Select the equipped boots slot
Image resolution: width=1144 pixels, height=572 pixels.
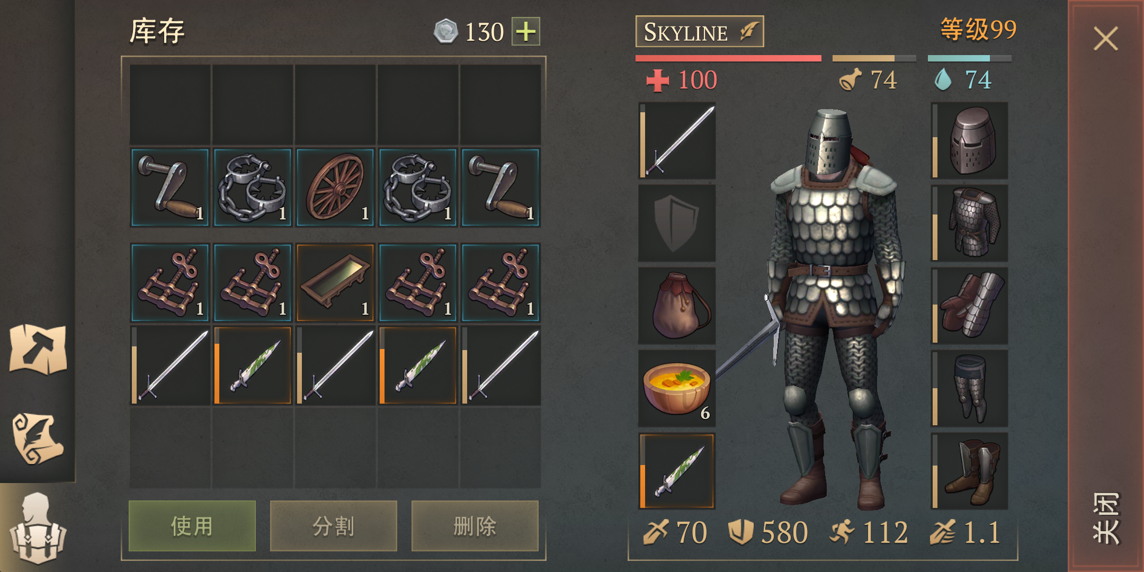[969, 471]
